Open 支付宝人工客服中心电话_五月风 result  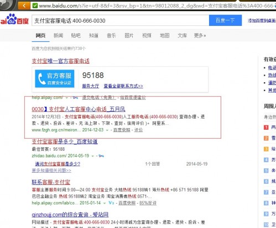(x=79, y=109)
